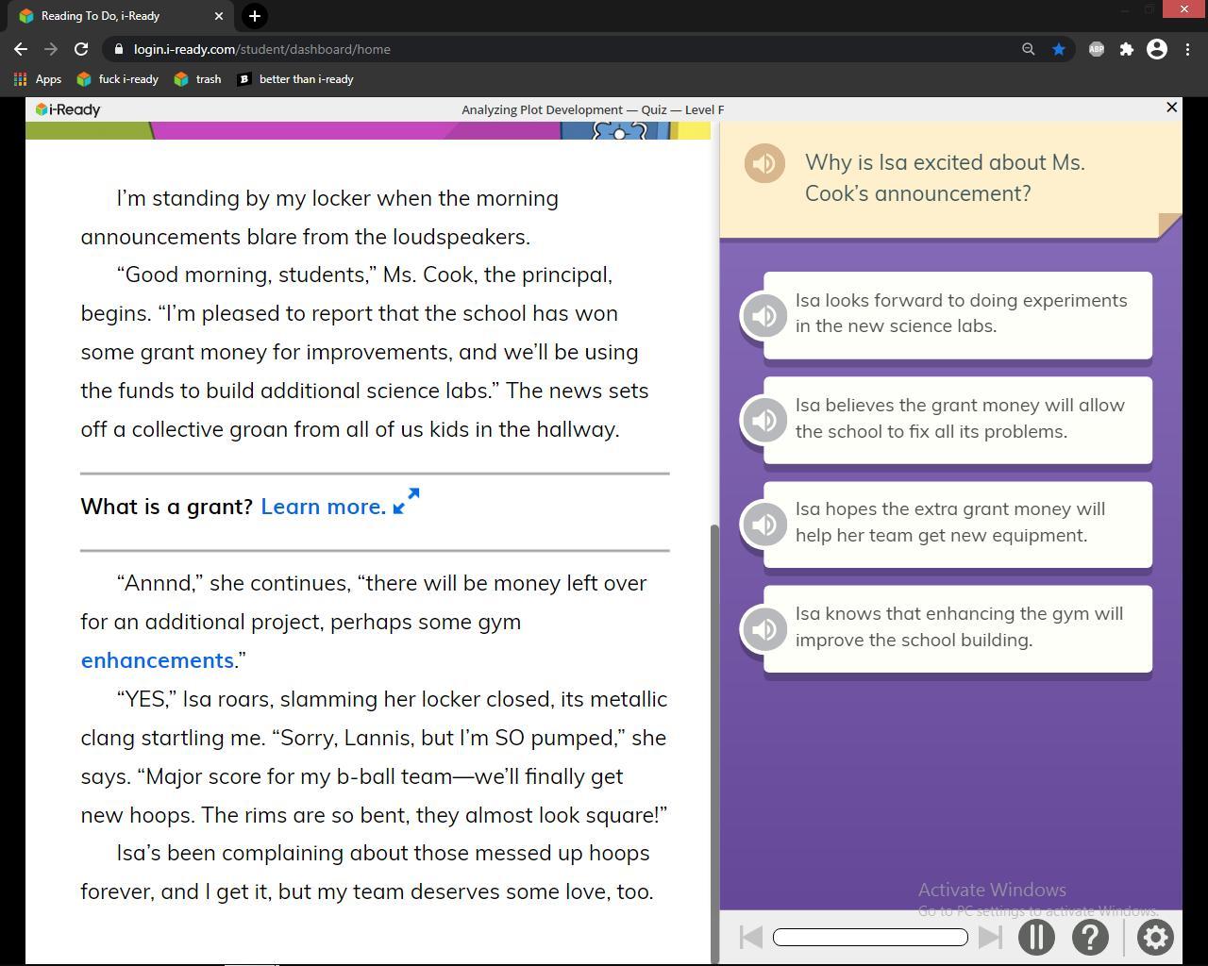The width and height of the screenshot is (1208, 966).
Task: Pause the lesson
Action: coord(1036,937)
